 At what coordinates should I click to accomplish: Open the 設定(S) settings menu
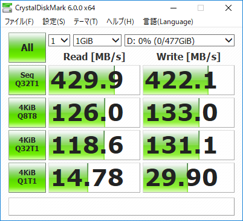click(54, 22)
